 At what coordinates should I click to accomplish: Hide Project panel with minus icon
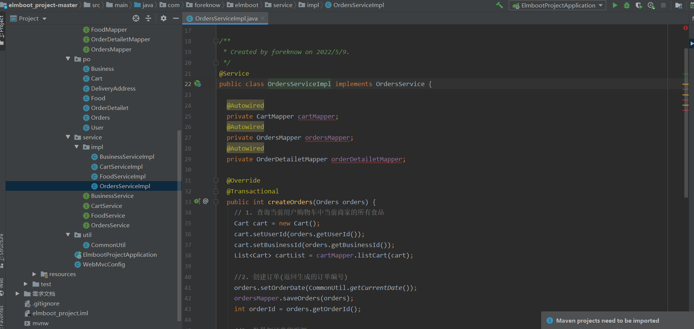tap(176, 18)
